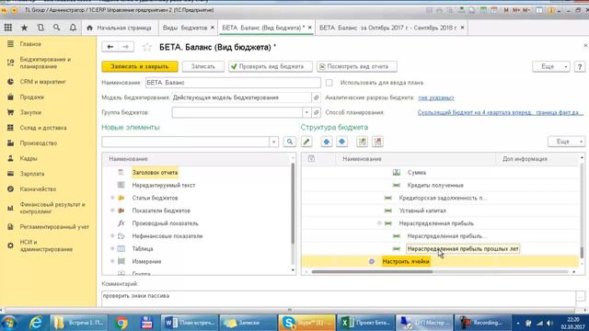Open the top Еще dropdown menu

click(x=551, y=66)
